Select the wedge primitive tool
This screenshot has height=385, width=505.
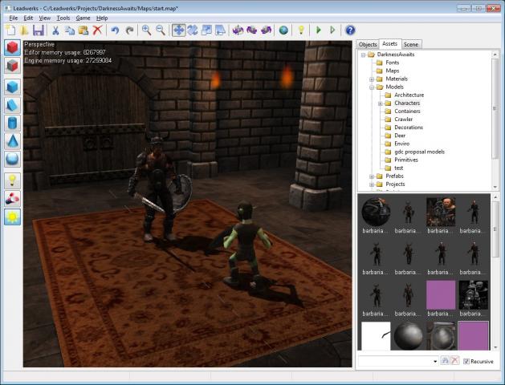[12, 105]
